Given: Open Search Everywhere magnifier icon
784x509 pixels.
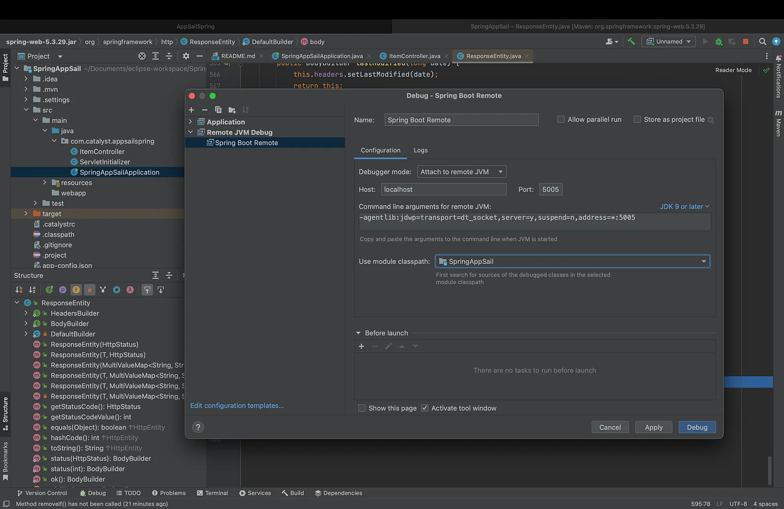Looking at the screenshot, I should tap(762, 42).
